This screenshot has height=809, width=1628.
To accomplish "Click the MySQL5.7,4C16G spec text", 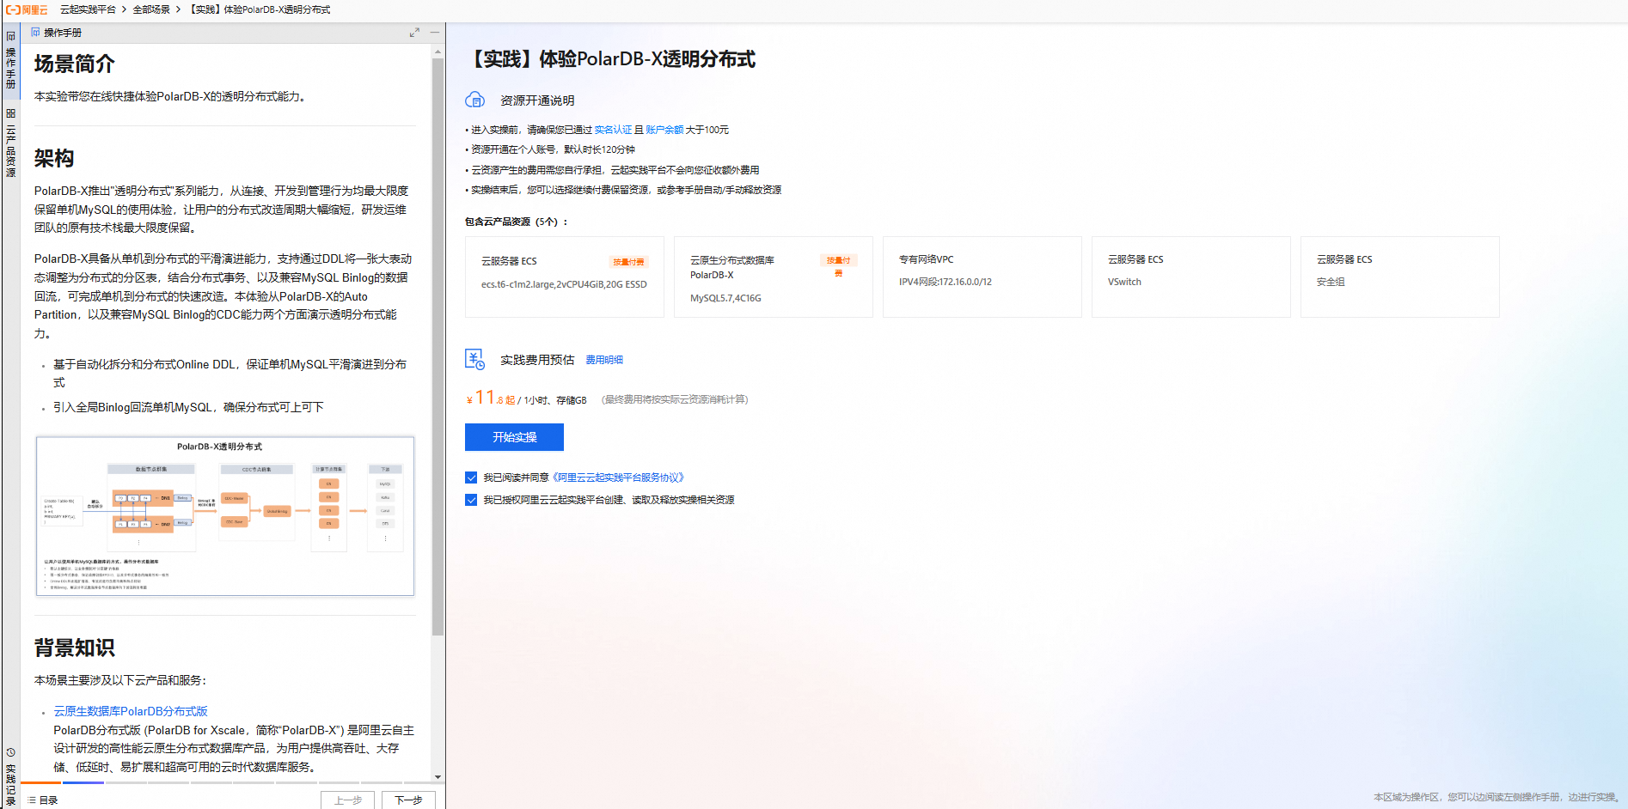I will [725, 298].
